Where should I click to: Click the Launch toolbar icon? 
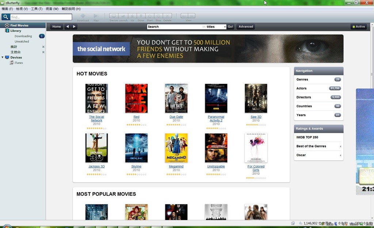coord(123,16)
